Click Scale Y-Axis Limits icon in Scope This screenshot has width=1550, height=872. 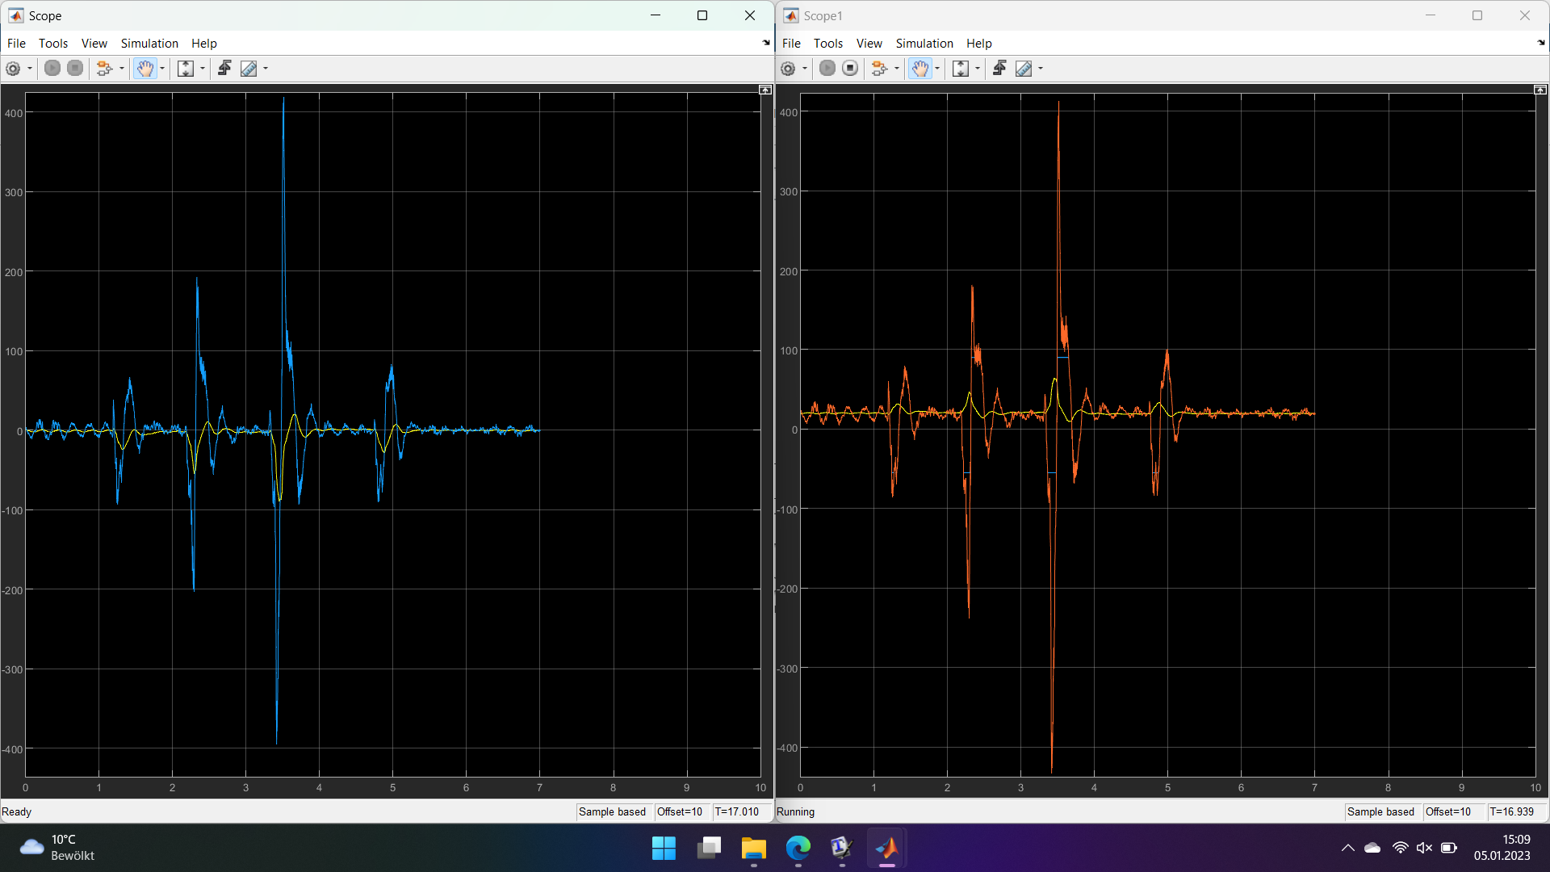click(x=186, y=69)
